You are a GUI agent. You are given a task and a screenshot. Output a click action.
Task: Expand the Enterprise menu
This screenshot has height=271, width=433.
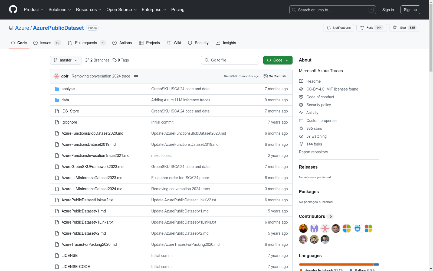coord(154,10)
